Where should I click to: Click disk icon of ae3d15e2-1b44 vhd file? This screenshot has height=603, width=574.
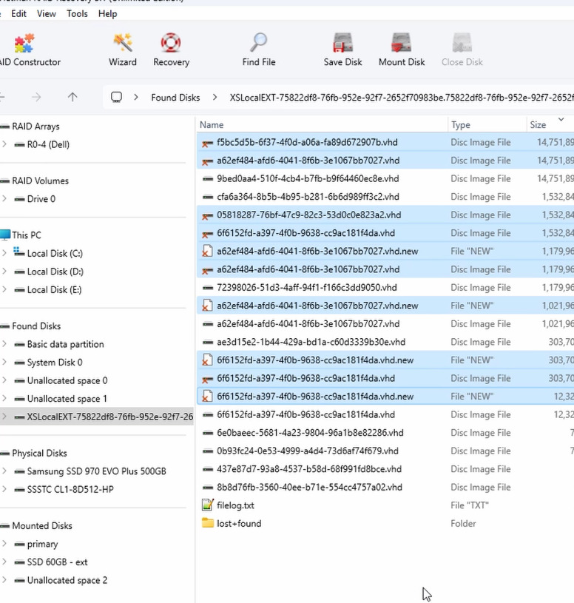click(208, 342)
